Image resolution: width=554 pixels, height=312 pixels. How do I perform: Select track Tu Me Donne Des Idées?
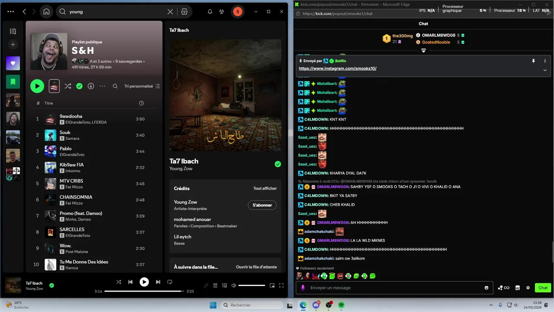pos(94,264)
